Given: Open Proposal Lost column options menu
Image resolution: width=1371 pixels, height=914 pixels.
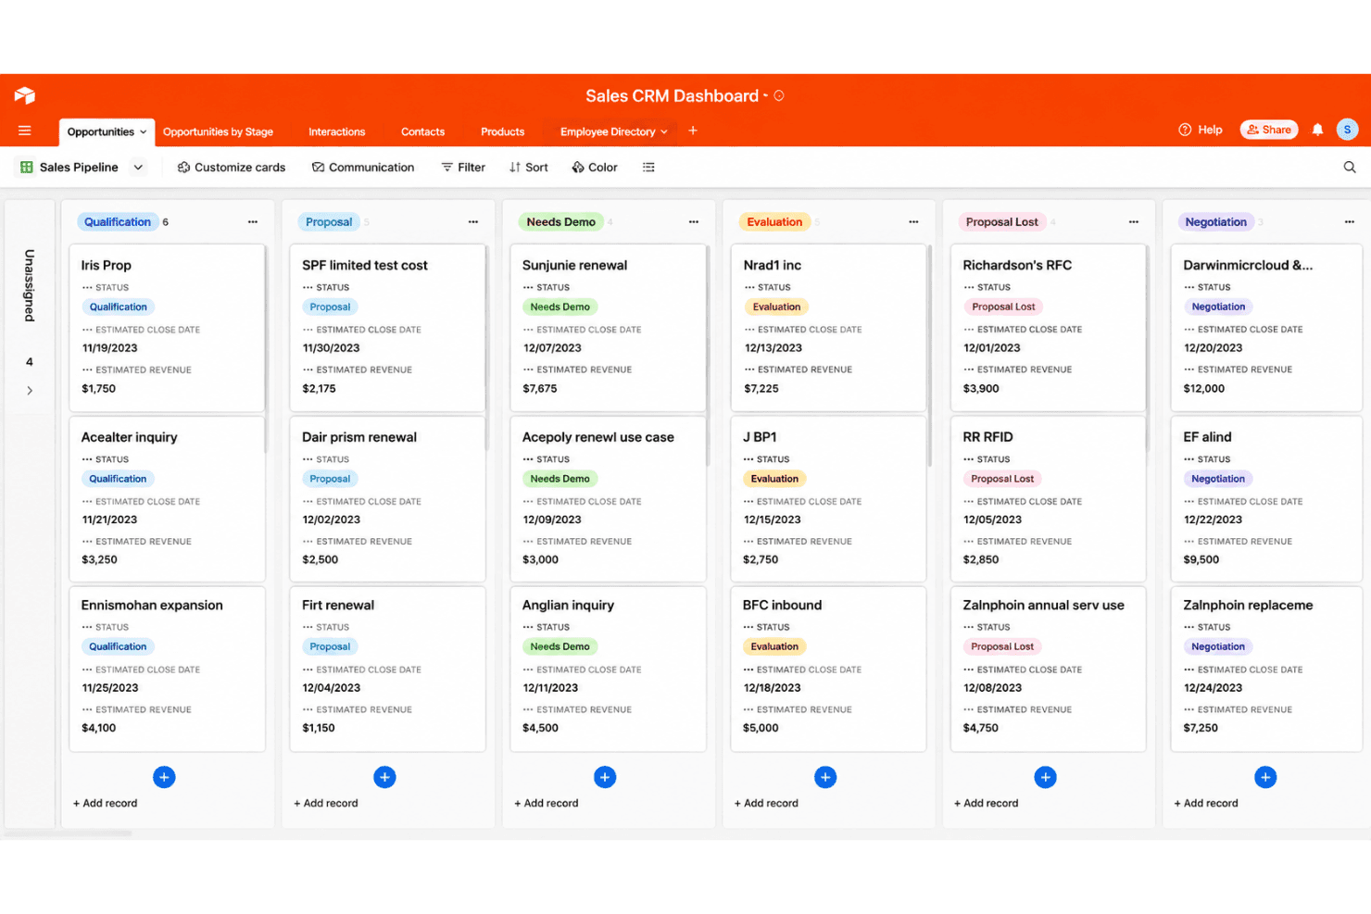Looking at the screenshot, I should 1134,222.
